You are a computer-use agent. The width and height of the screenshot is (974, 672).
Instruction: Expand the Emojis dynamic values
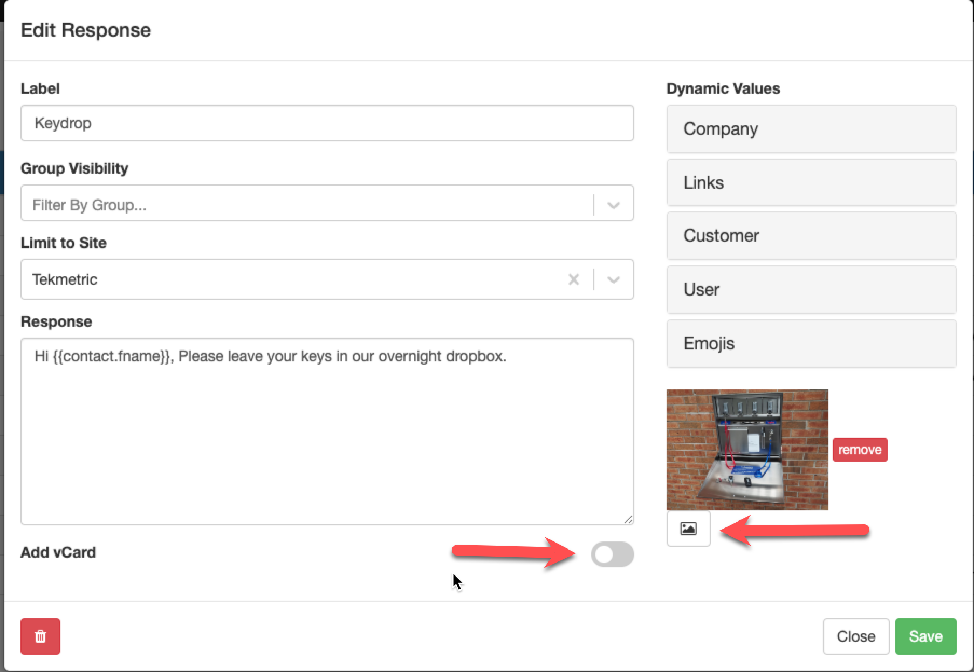click(x=811, y=344)
